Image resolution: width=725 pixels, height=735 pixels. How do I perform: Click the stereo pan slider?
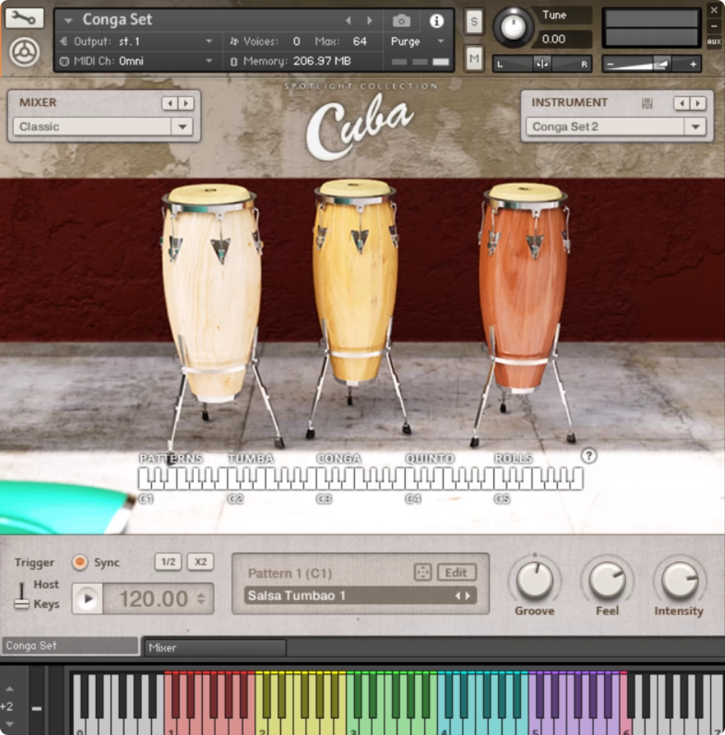click(542, 64)
